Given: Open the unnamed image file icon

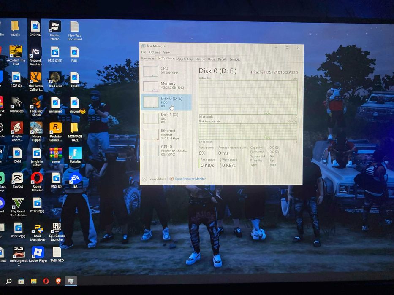Looking at the screenshot, I should pos(55,105).
